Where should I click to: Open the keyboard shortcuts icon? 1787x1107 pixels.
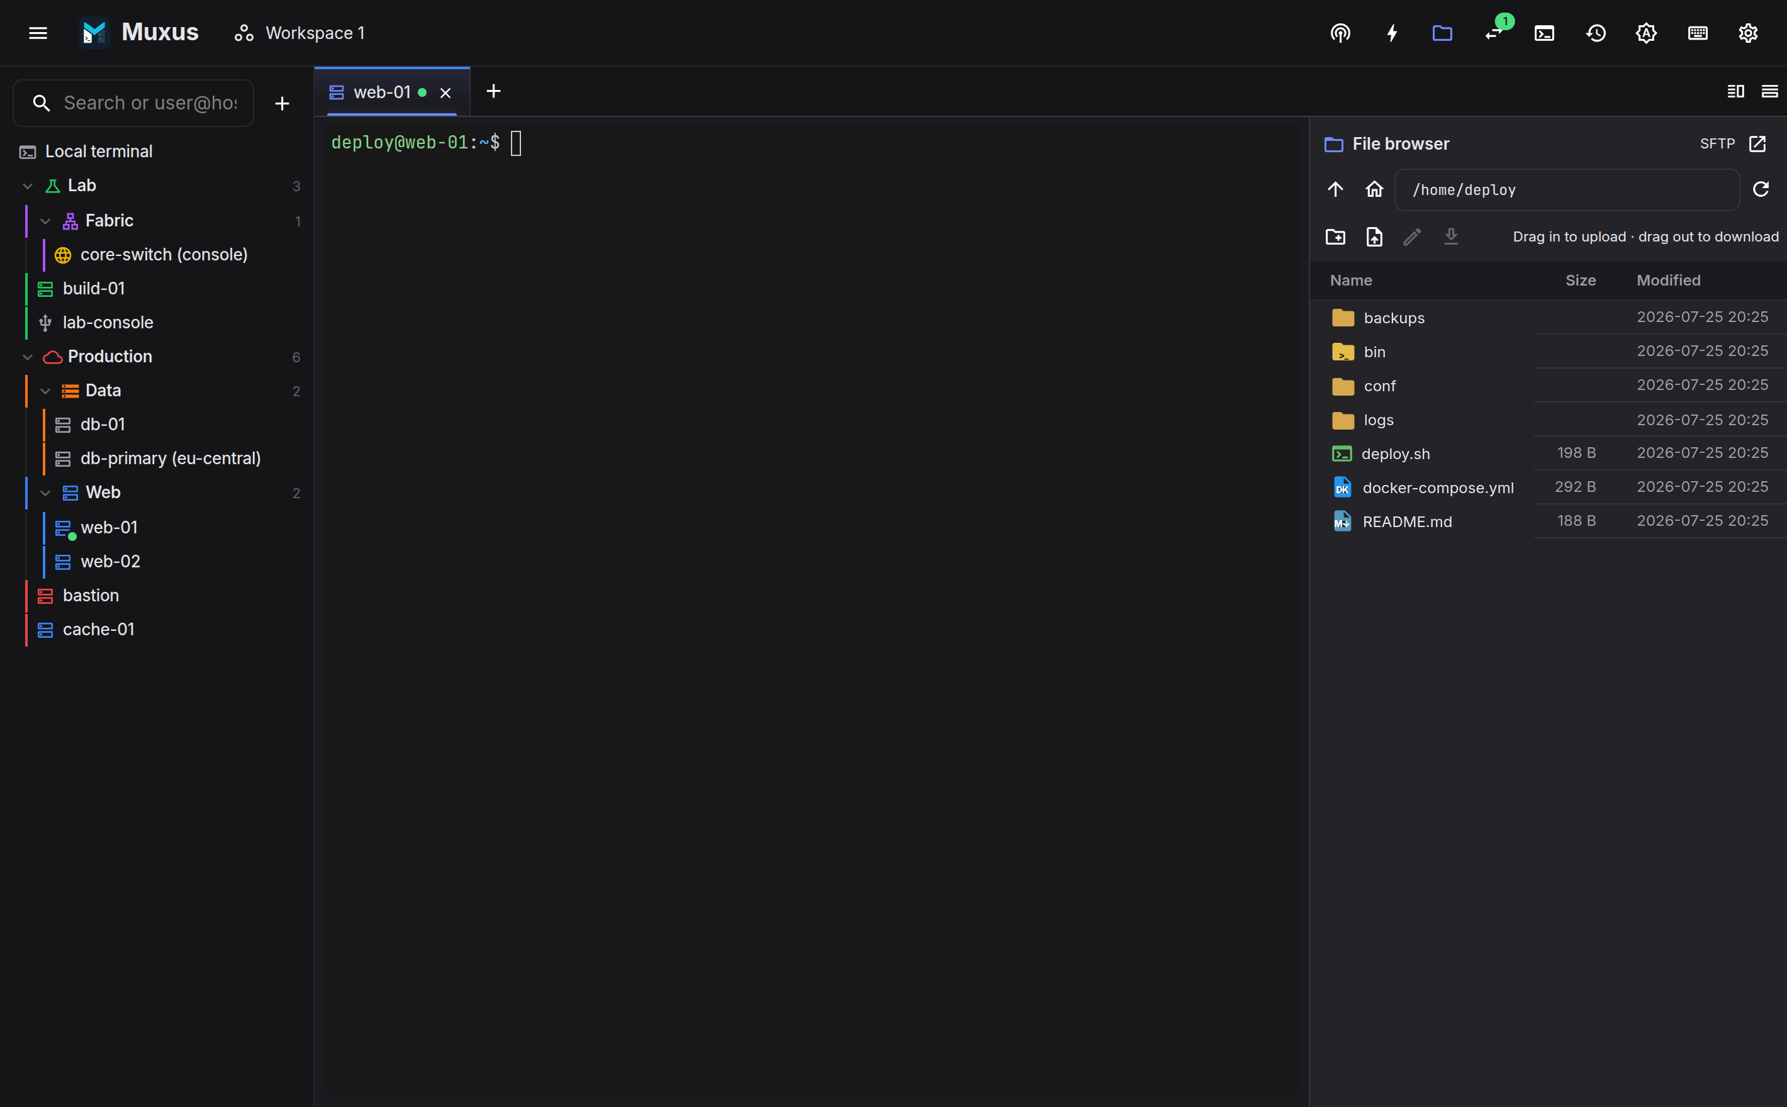click(x=1698, y=33)
